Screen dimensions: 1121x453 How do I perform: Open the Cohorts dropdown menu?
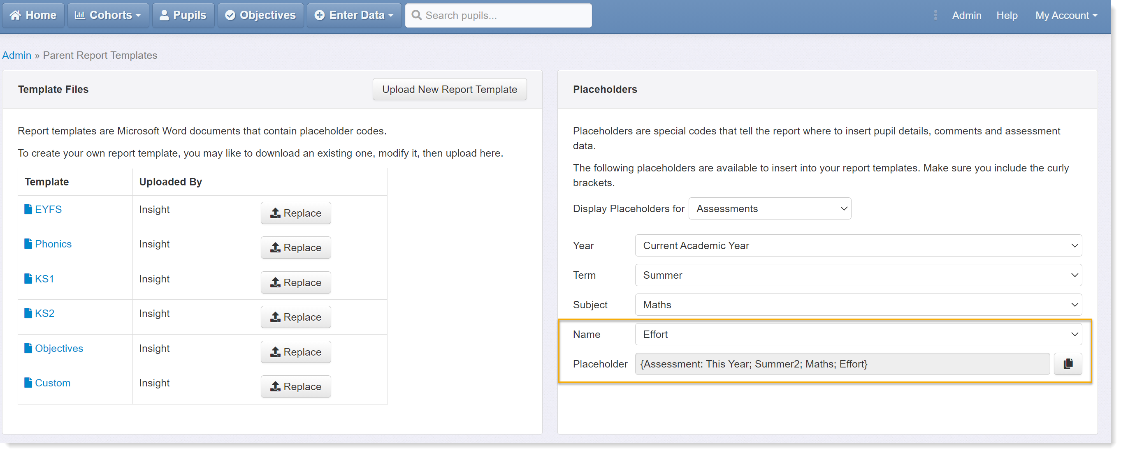(x=108, y=15)
